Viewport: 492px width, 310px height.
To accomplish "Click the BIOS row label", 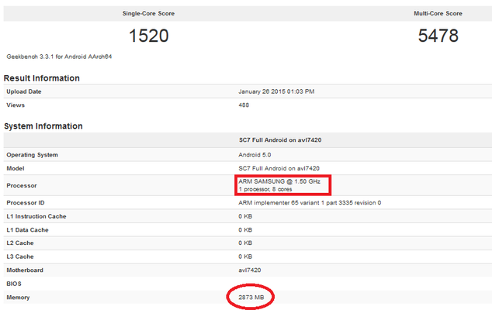I will point(14,284).
